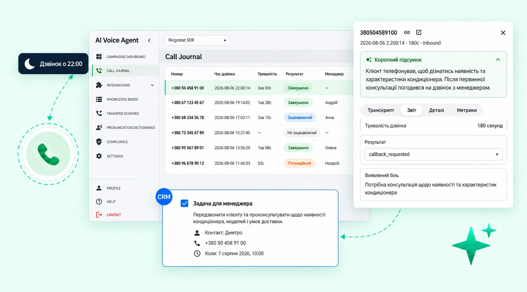The image size is (527, 292).
Task: Click the big green phone handset icon
Action: pyautogui.click(x=48, y=154)
